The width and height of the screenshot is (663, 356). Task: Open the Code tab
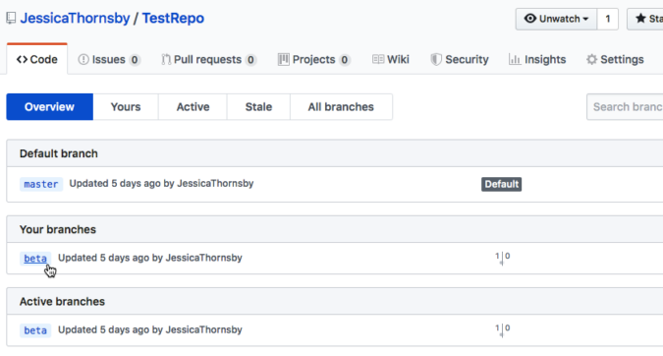(x=36, y=59)
